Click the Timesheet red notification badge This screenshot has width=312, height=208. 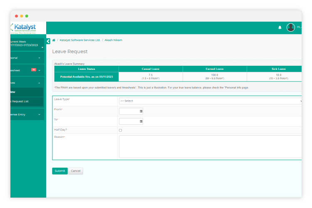click(x=33, y=70)
